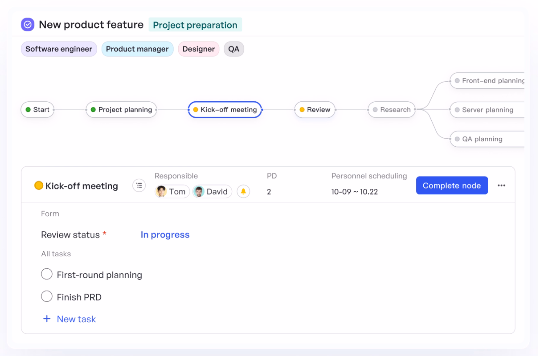Filter by Software engineer role
The image size is (538, 356).
click(x=59, y=49)
